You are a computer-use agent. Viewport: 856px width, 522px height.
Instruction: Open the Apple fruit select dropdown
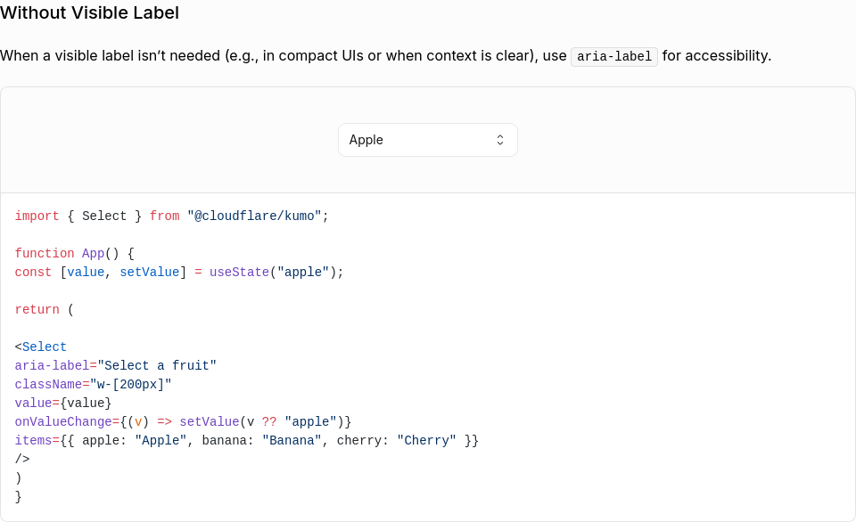427,140
